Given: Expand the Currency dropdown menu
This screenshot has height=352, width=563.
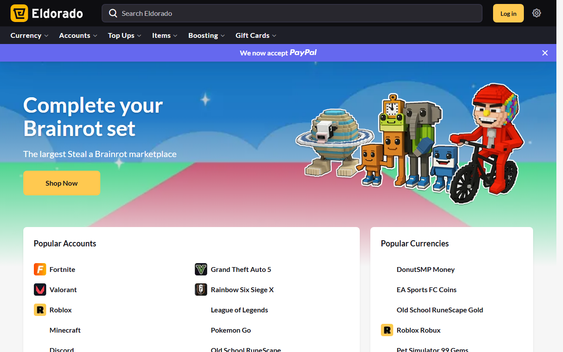Looking at the screenshot, I should coord(29,36).
